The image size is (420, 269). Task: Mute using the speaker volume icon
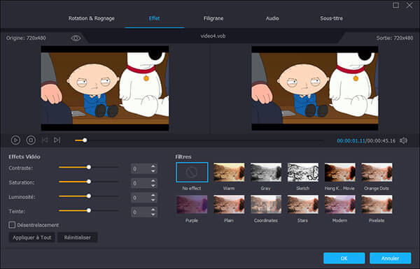(x=403, y=140)
